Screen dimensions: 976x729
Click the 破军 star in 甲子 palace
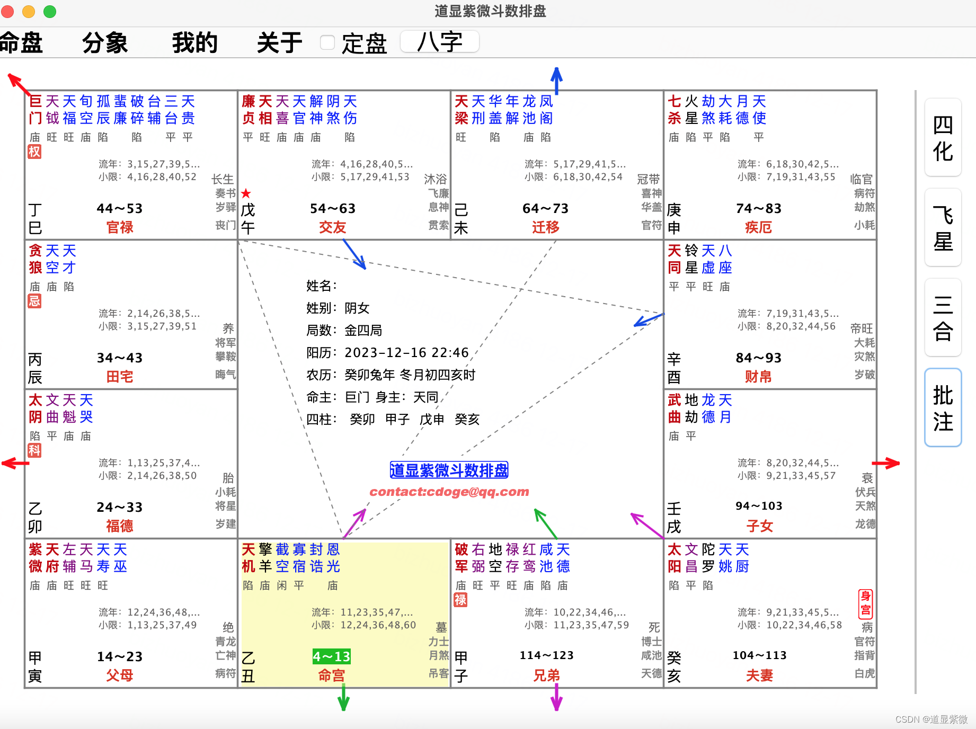pos(462,558)
